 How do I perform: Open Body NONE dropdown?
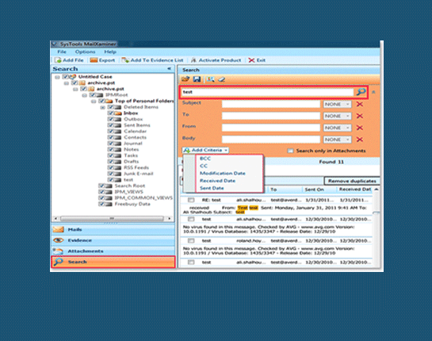337,140
